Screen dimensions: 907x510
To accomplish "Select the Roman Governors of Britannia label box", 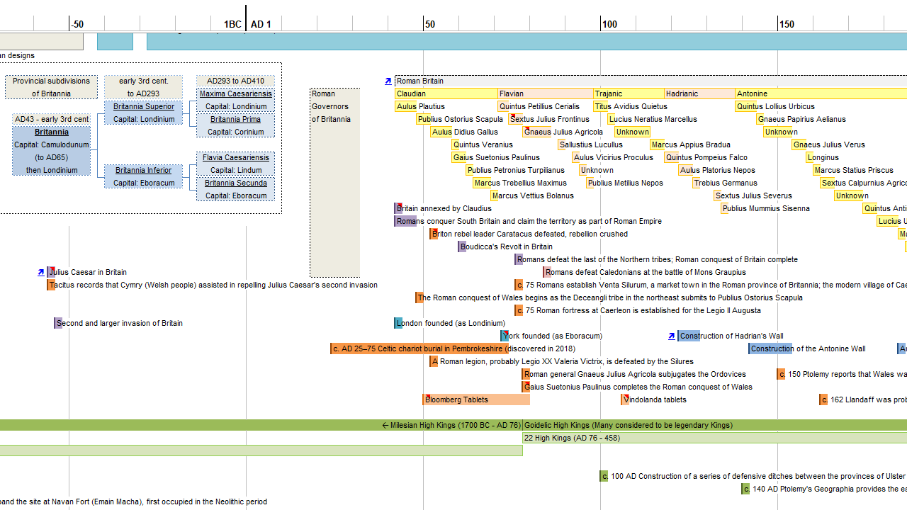I will pos(334,183).
